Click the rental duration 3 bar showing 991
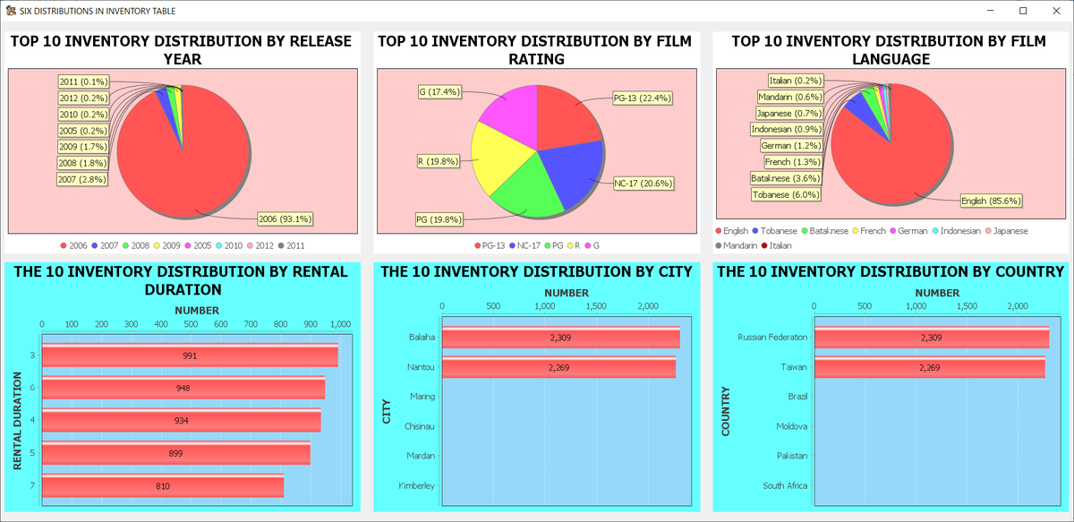Viewport: 1074px width, 522px height. click(x=190, y=355)
